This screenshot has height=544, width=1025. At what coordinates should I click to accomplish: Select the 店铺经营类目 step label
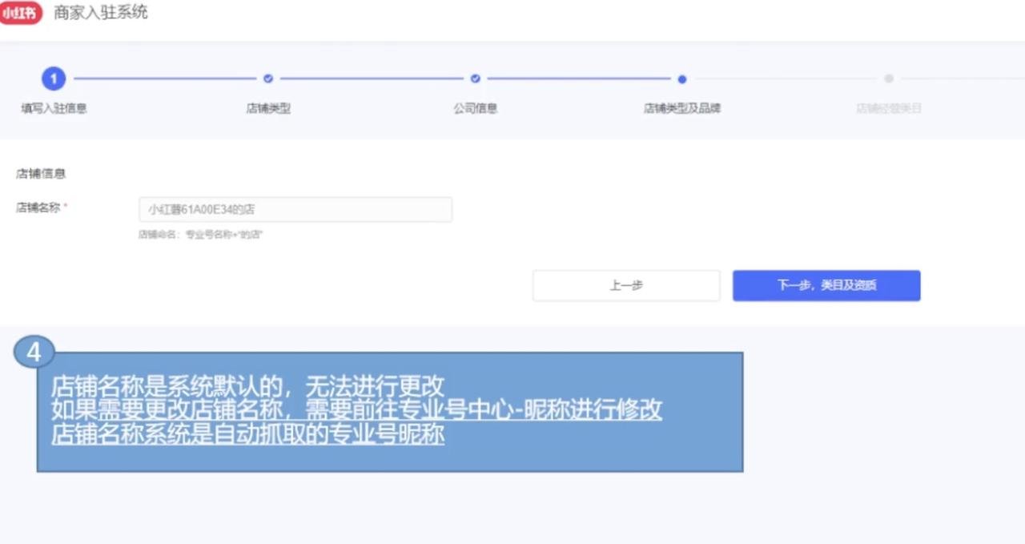click(889, 108)
